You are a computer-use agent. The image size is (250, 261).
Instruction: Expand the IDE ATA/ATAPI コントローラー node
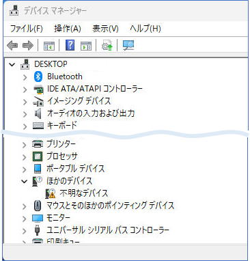(25, 90)
